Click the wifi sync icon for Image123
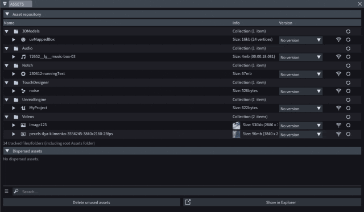Viewport: 364px width, 212px height. (339, 125)
